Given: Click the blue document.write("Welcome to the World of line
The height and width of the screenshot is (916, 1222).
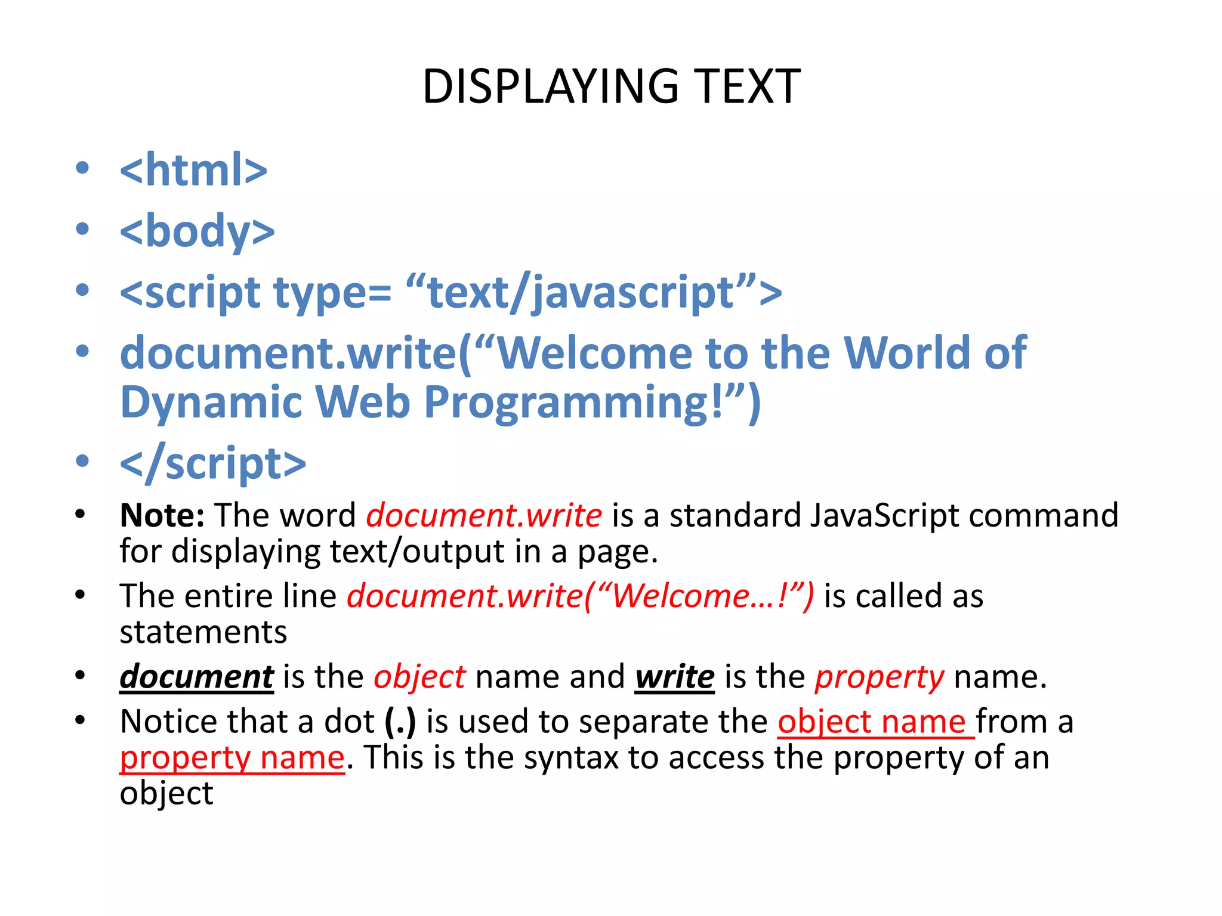Looking at the screenshot, I should (x=573, y=353).
